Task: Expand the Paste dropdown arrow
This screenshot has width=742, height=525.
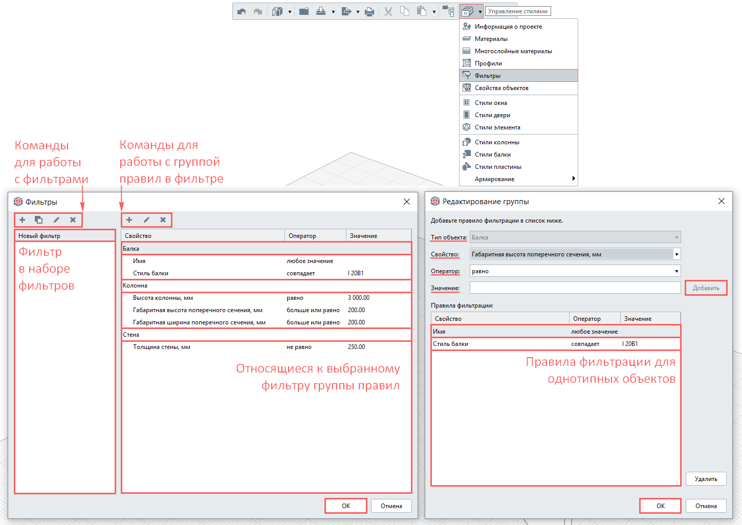Action: pos(434,12)
